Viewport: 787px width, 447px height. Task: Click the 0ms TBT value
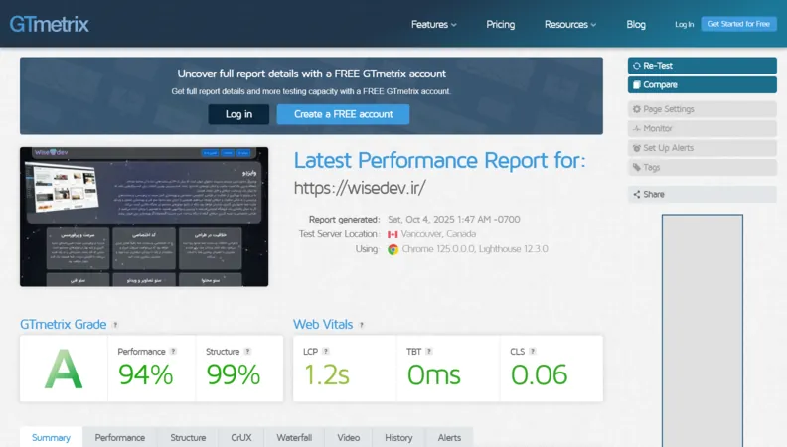click(x=433, y=374)
